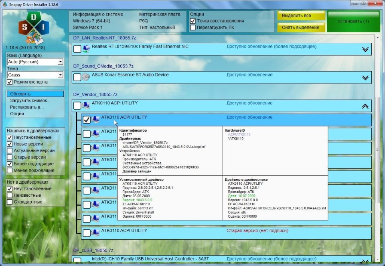Click the SDI cube logo
This screenshot has width=385, height=266.
34,28
